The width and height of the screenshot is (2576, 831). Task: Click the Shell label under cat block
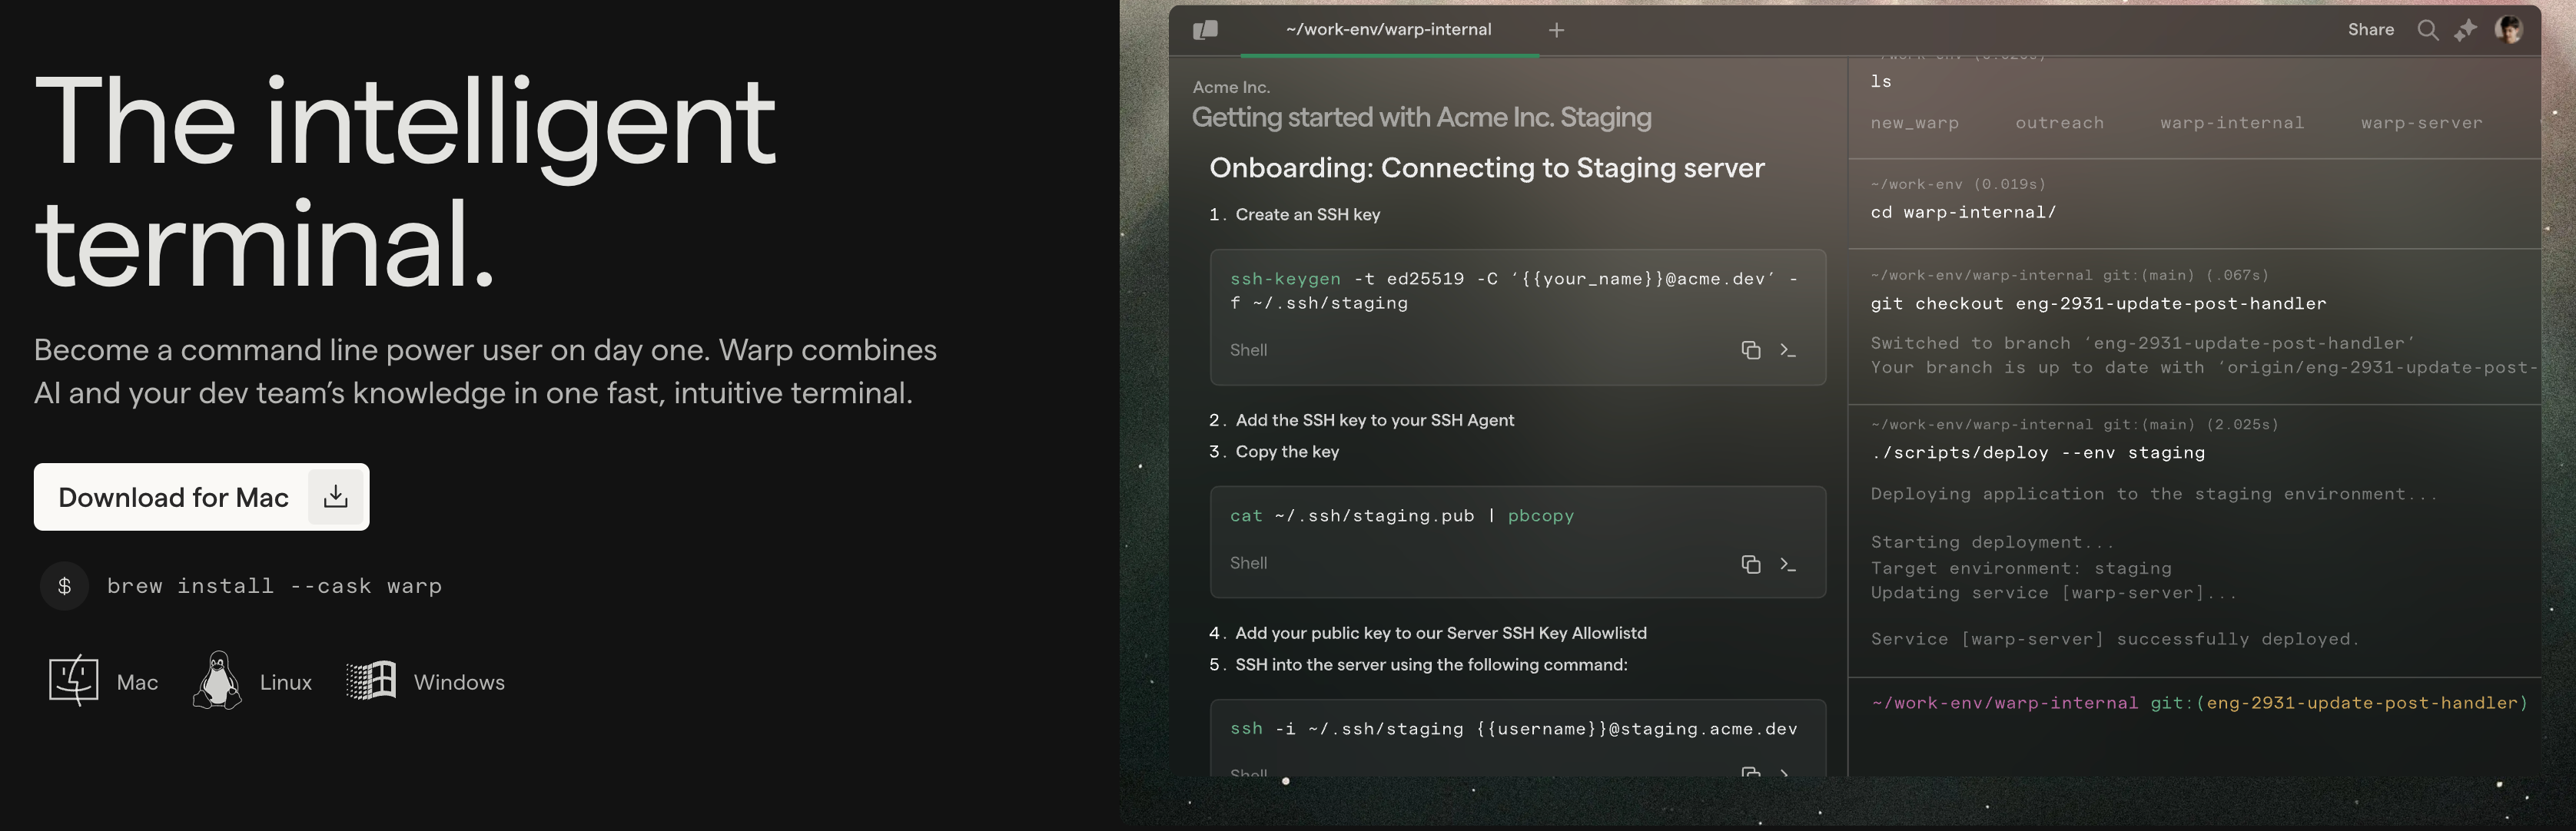click(1248, 563)
